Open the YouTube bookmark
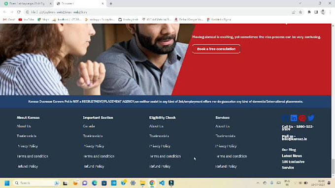 [x=26, y=19]
